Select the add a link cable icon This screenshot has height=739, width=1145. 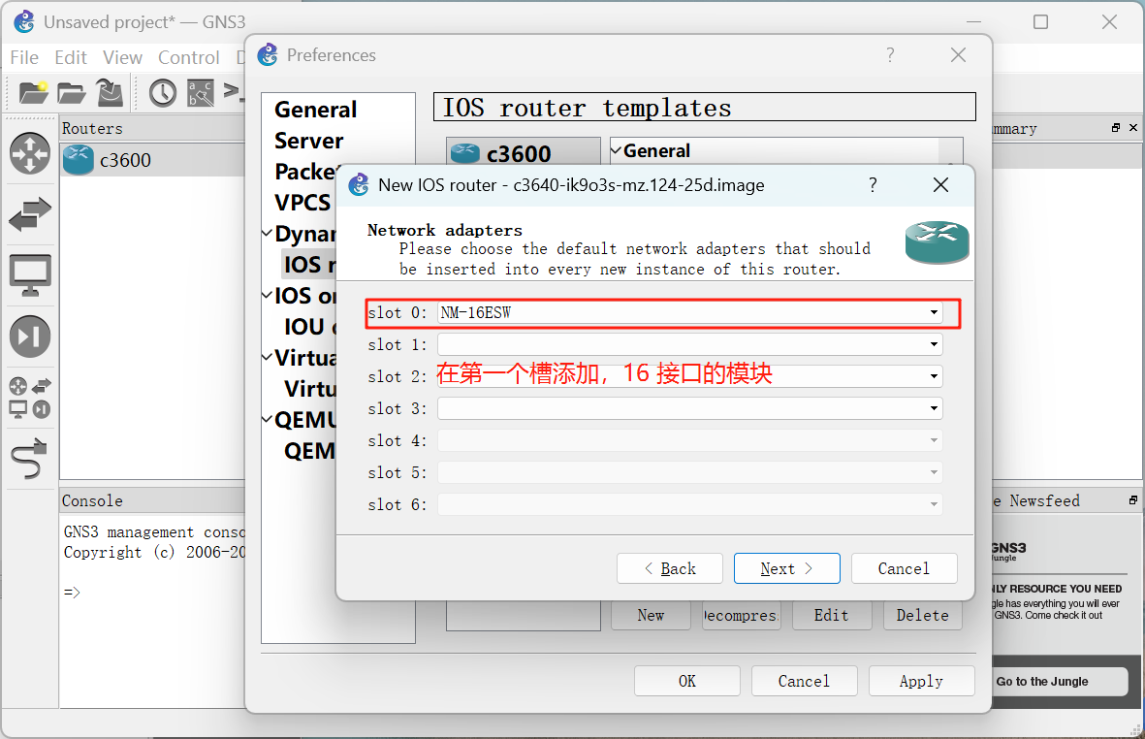[30, 459]
